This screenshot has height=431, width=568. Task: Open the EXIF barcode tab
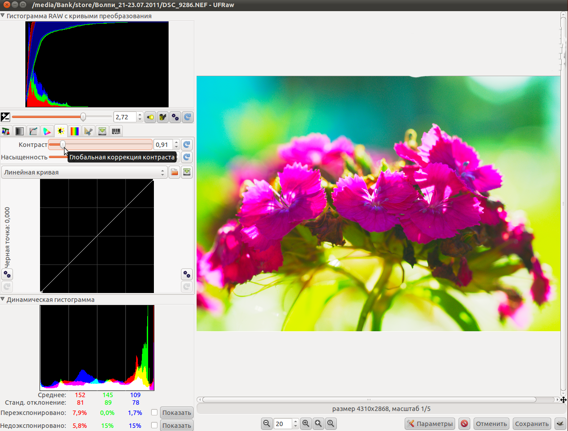point(116,131)
